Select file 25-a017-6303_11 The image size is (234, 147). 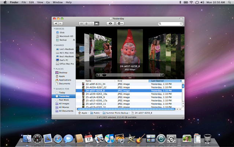click(x=129, y=104)
